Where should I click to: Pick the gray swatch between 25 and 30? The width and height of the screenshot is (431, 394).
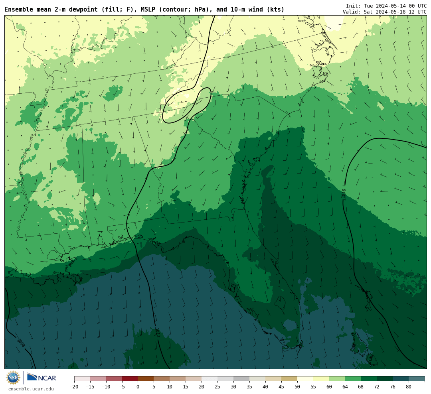(225, 379)
